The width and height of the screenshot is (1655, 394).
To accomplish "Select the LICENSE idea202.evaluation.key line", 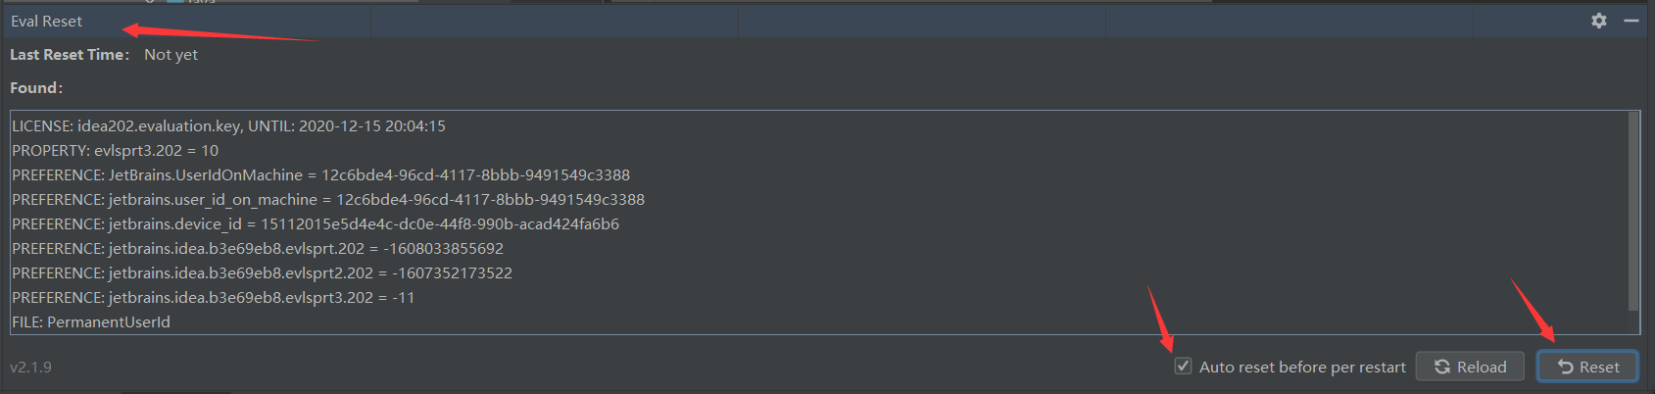I will 228,126.
